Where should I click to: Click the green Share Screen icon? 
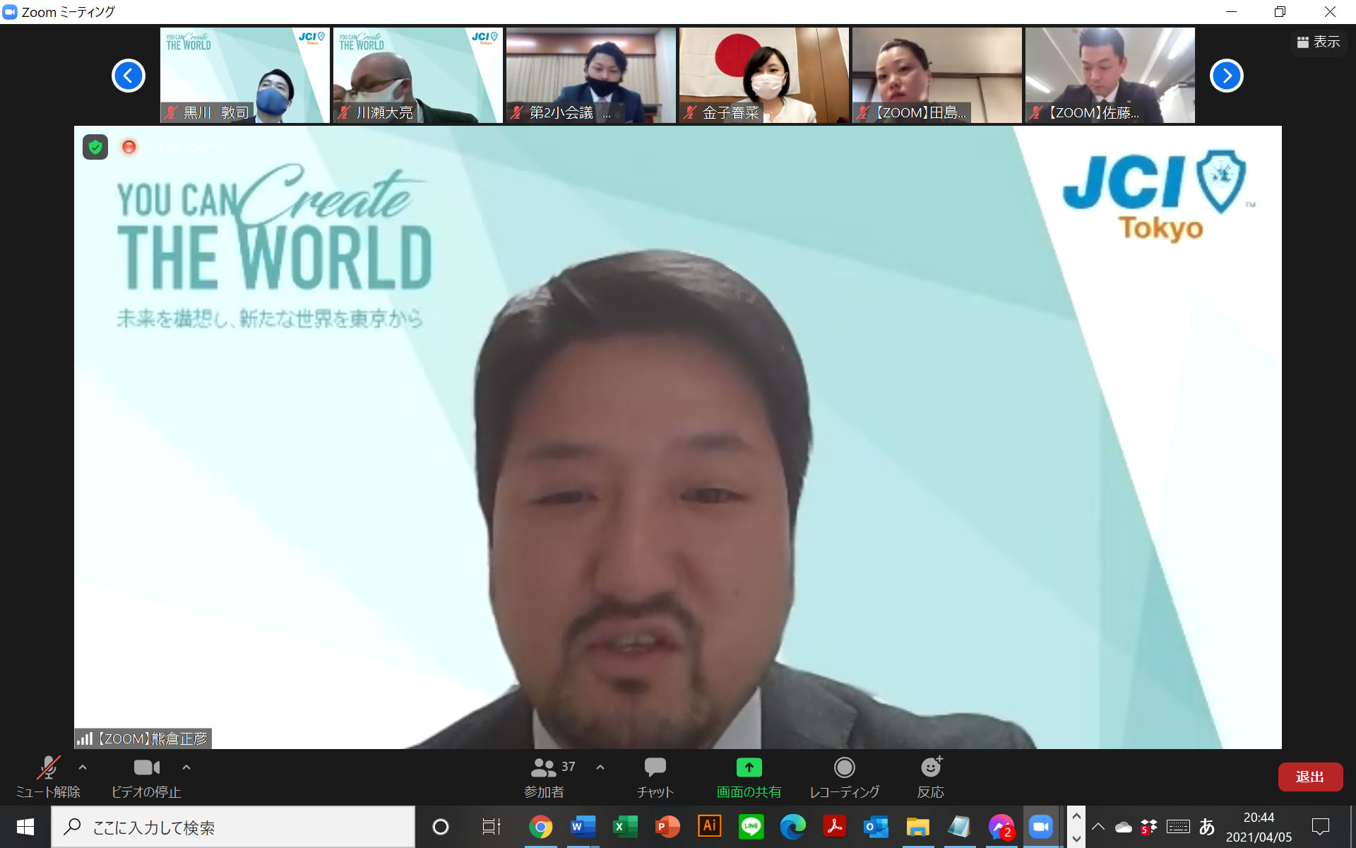(x=749, y=768)
